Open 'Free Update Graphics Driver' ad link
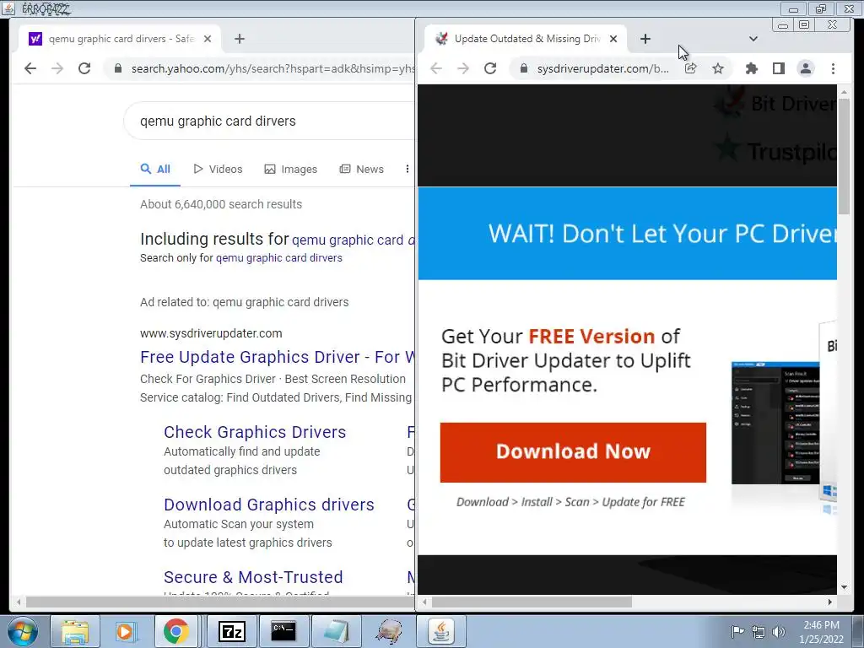This screenshot has height=648, width=864. [277, 357]
